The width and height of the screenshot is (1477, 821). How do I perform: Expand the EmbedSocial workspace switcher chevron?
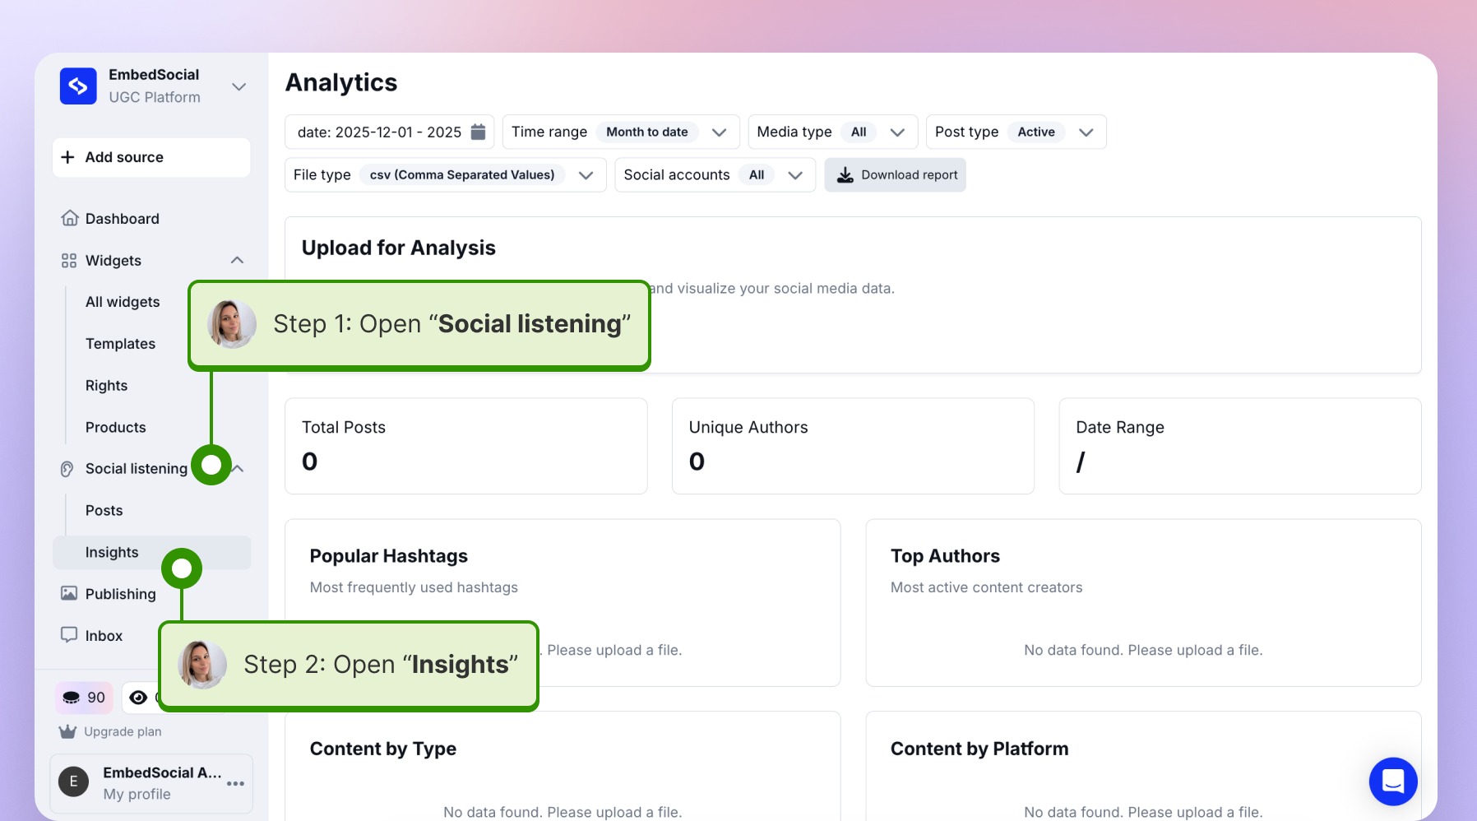(239, 86)
